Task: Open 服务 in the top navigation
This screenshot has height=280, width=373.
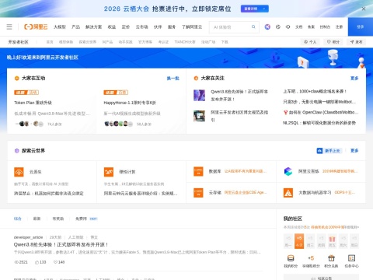Action: pyautogui.click(x=172, y=26)
